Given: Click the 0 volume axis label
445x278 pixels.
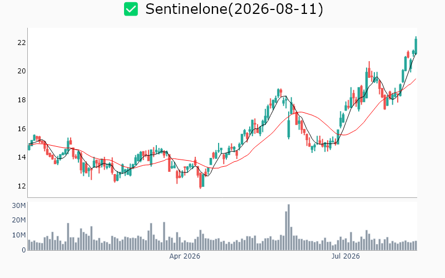Looking at the screenshot, I should [24, 250].
